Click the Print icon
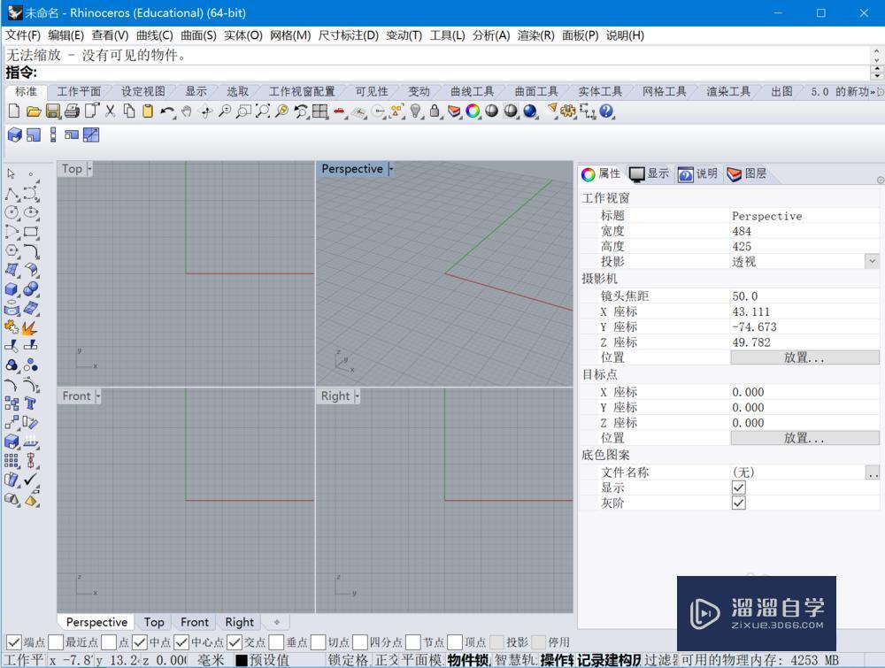Image resolution: width=885 pixels, height=668 pixels. pos(72,111)
